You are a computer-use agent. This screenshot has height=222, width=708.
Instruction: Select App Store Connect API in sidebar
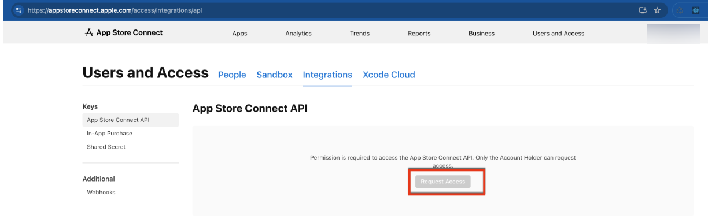131,120
